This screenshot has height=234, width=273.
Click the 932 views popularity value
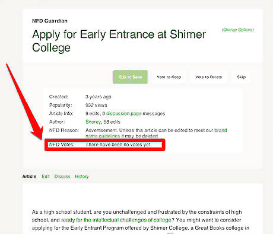96,105
